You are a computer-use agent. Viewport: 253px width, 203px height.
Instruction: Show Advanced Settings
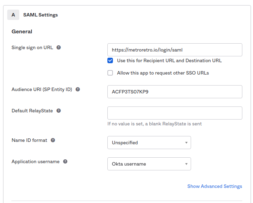(214, 186)
